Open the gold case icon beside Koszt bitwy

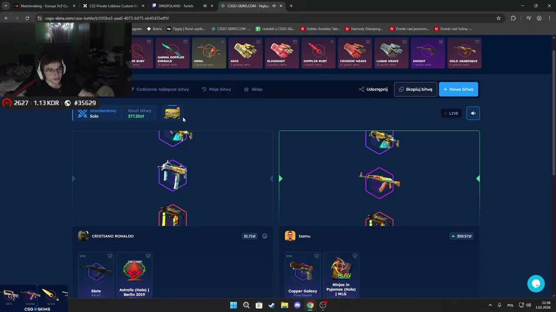point(172,113)
